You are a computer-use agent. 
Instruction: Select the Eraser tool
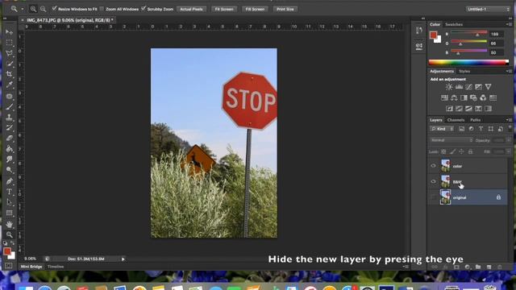point(9,138)
